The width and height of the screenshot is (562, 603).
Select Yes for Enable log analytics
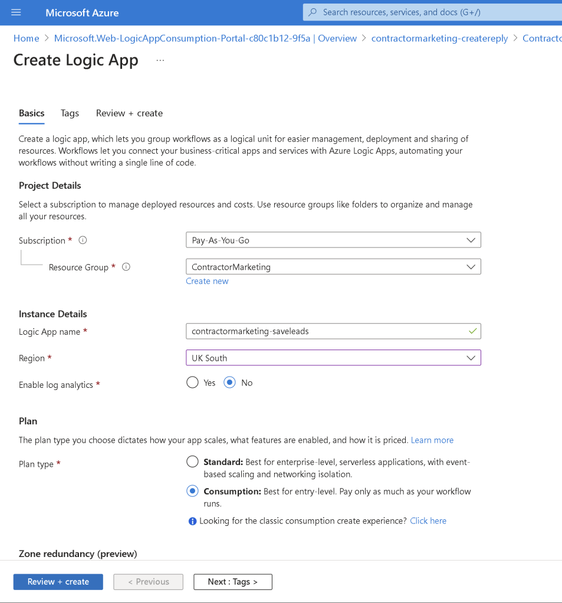pyautogui.click(x=192, y=383)
